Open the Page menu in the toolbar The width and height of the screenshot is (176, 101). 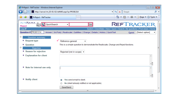pyautogui.click(x=141, y=17)
